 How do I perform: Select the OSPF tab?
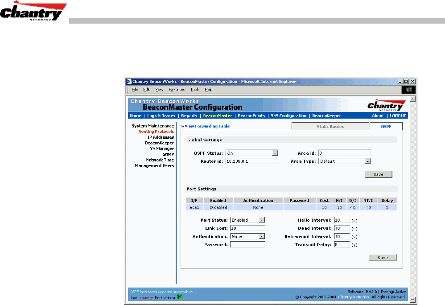coord(386,127)
